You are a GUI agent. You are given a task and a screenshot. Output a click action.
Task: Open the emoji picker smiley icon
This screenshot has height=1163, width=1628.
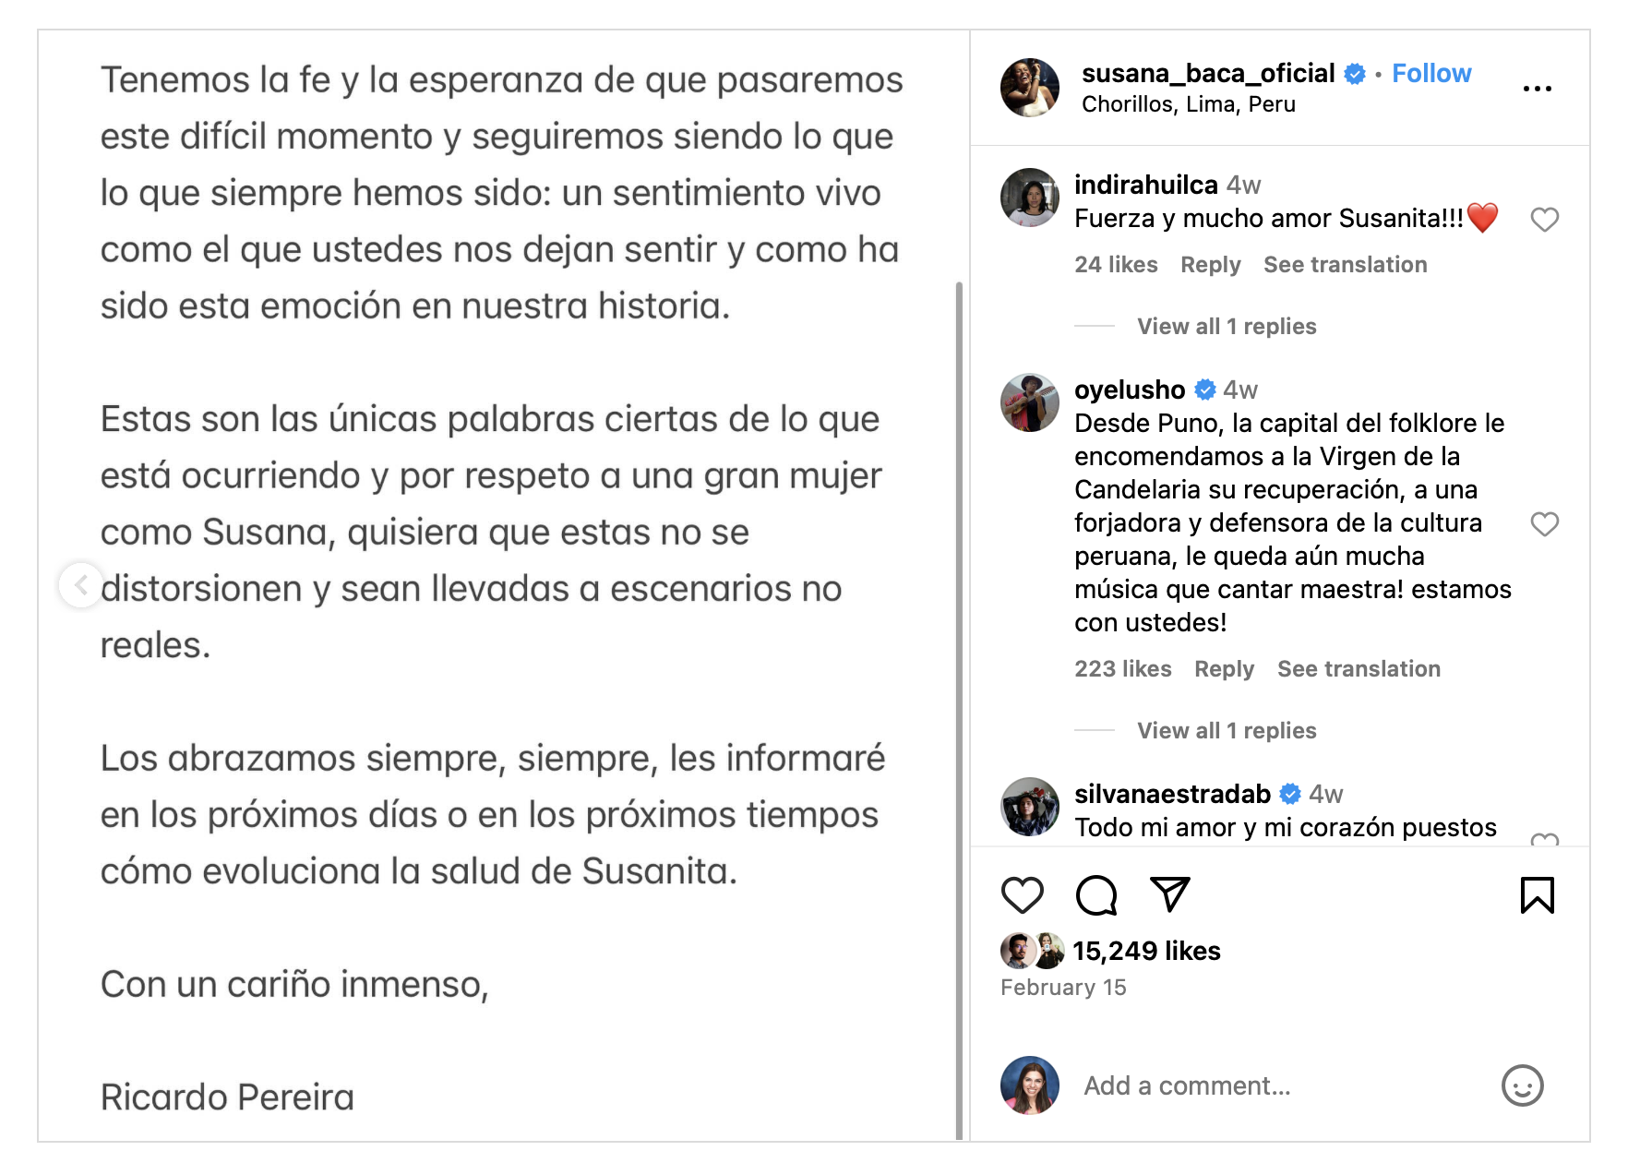point(1522,1085)
